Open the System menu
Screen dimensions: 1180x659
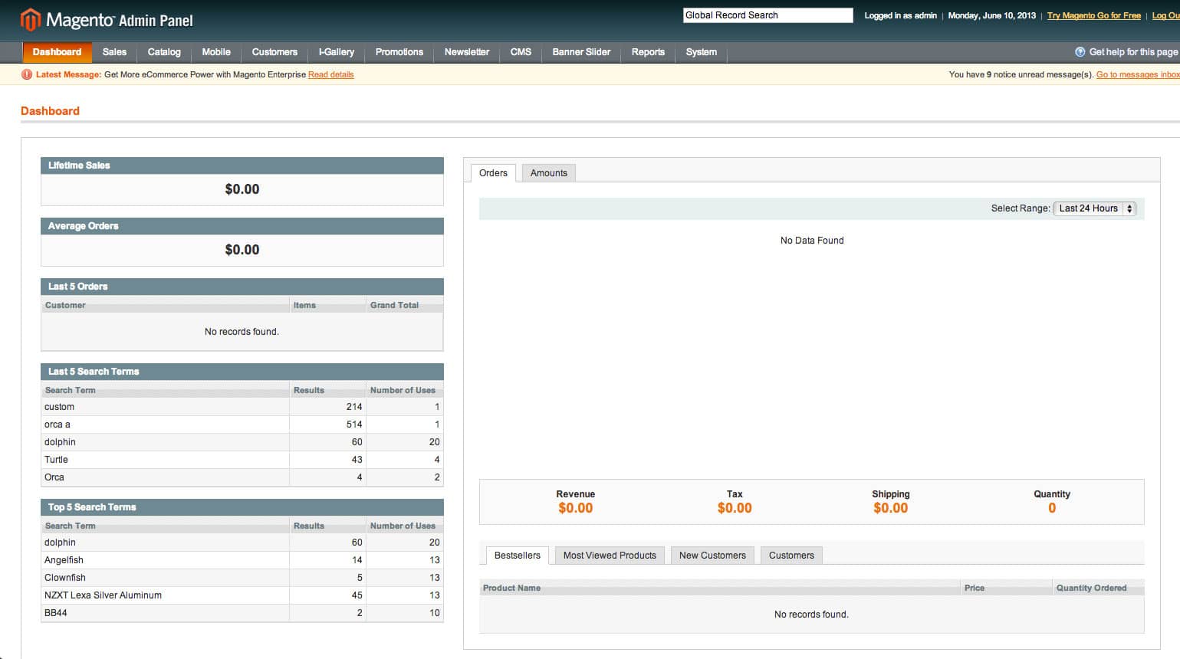click(702, 52)
